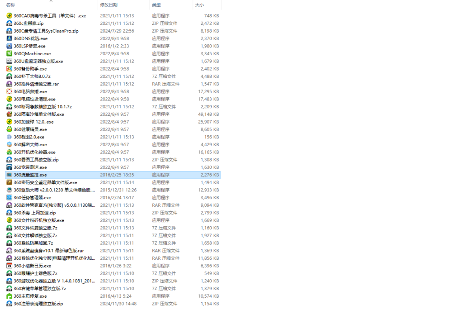
Task: Click the size value 17,483 KB
Action: pyautogui.click(x=208, y=99)
